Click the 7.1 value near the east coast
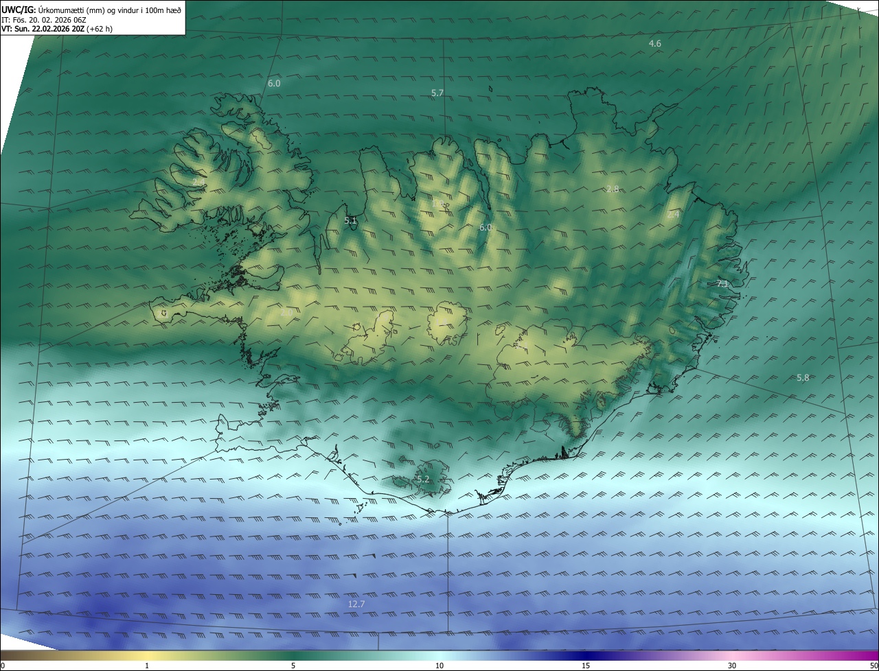 (x=722, y=283)
